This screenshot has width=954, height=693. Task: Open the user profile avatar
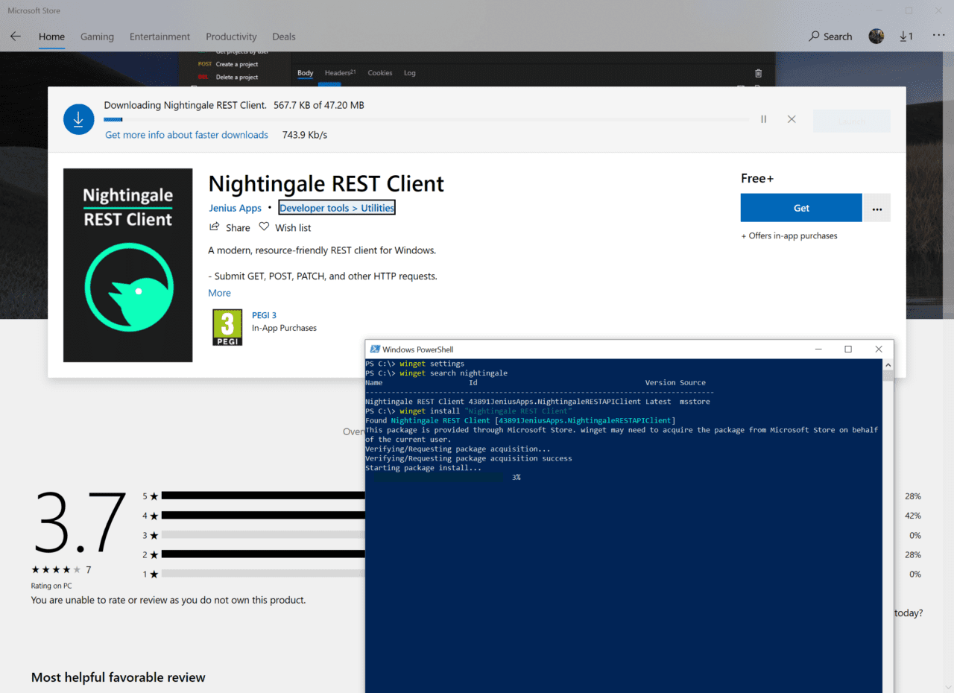[x=876, y=36]
